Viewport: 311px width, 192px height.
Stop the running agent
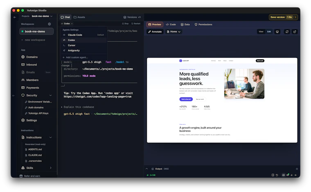pos(125,24)
